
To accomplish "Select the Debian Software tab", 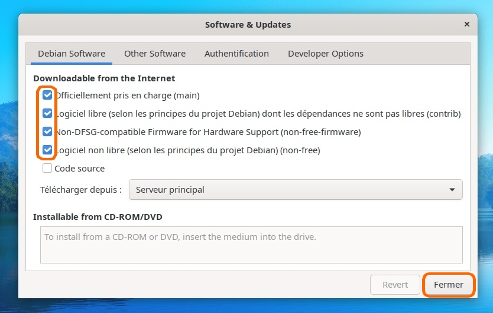I will coord(72,54).
